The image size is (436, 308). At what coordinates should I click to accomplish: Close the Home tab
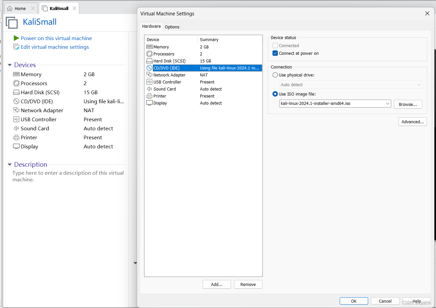click(x=32, y=8)
